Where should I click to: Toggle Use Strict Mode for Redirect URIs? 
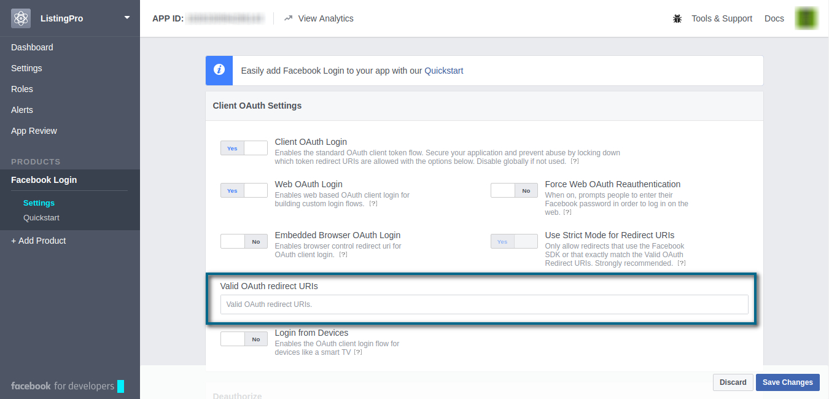point(514,241)
